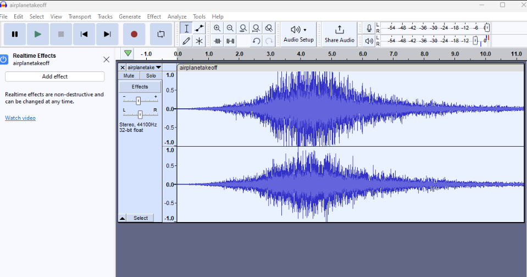The image size is (527, 277).
Task: Click the Silence audio selection icon
Action: coord(230,41)
